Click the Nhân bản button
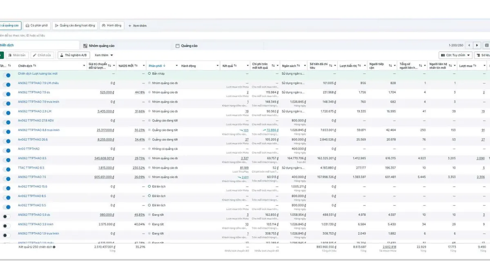 [17, 55]
